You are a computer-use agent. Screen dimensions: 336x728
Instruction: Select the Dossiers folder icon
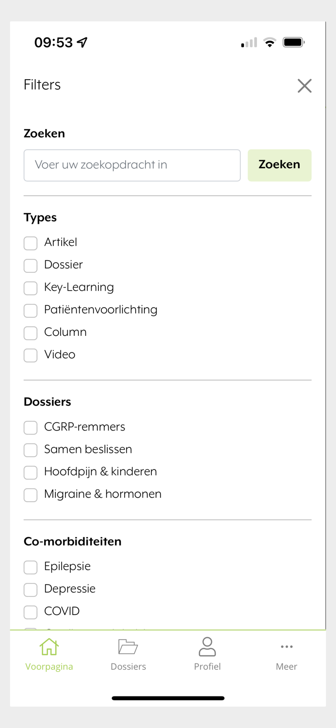pos(128,647)
